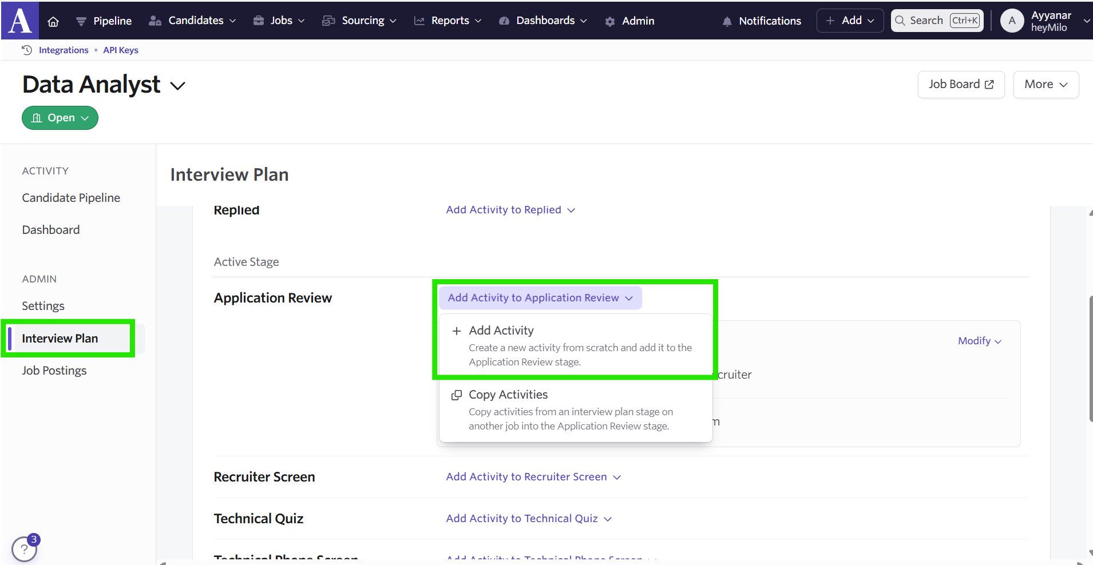Click the home icon in top navigation
Viewport: 1093px width, 565px height.
53,21
